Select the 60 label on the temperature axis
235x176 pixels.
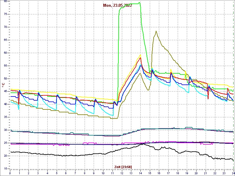[x=5, y=53]
